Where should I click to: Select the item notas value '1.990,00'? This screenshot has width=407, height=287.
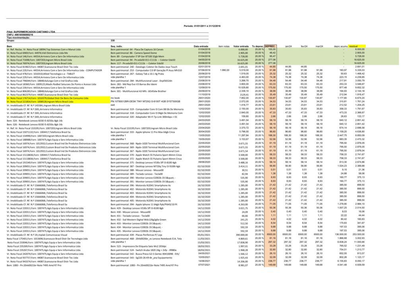pos(225,70)
